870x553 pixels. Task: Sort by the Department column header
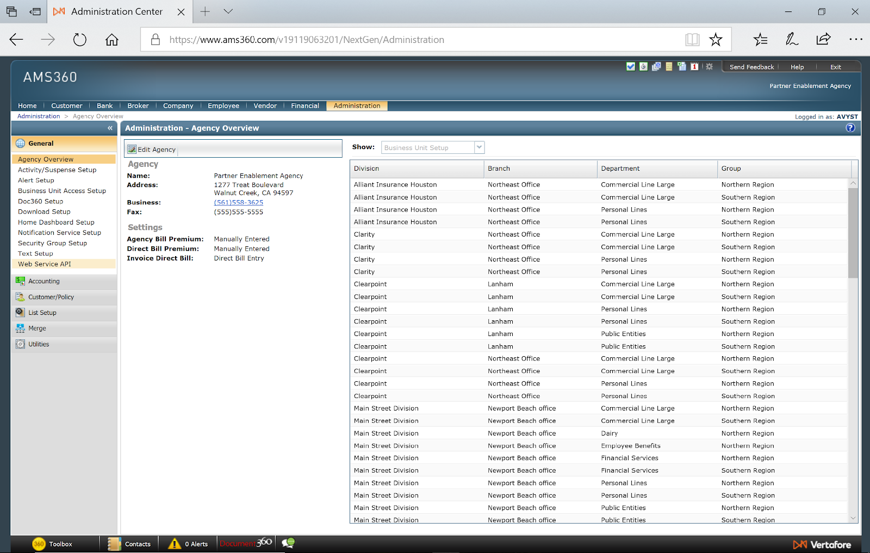pyautogui.click(x=657, y=169)
